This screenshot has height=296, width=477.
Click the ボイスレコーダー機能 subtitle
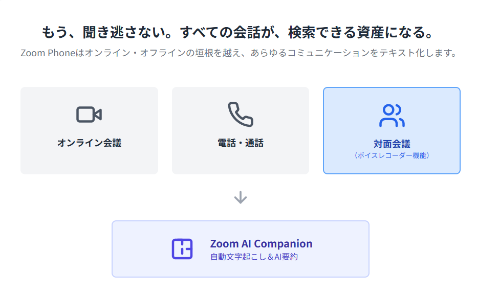392,155
